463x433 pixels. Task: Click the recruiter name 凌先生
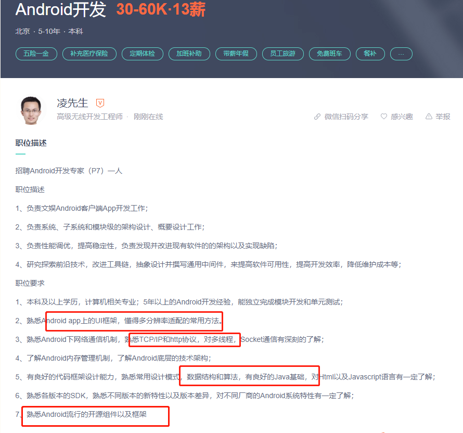coord(72,103)
